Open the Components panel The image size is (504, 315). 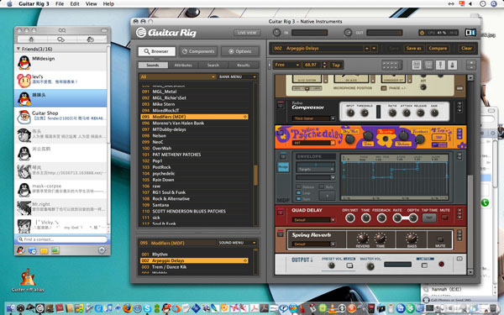click(198, 51)
